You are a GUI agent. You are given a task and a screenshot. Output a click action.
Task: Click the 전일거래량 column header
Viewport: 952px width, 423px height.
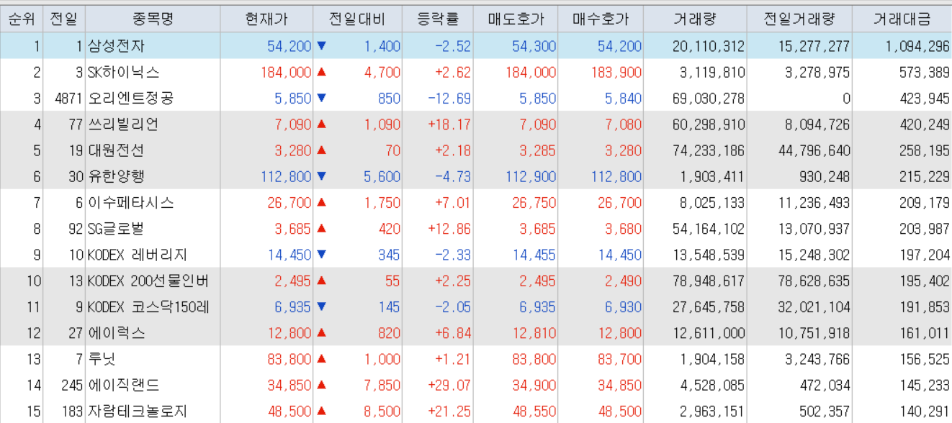(799, 19)
